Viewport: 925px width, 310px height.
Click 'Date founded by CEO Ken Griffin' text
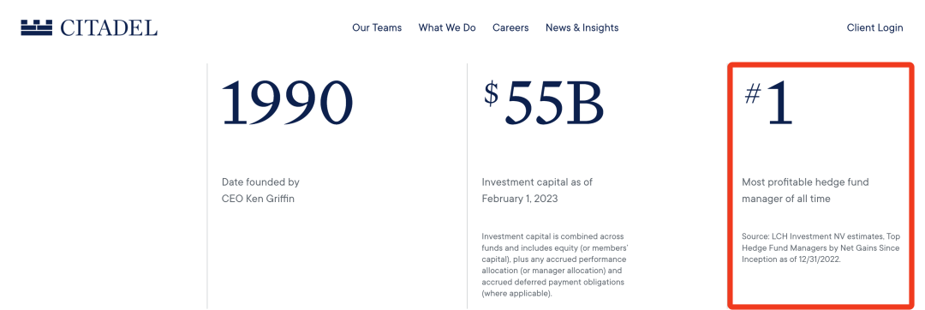coord(260,190)
